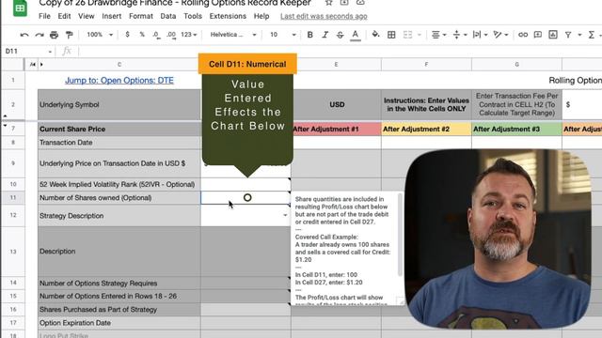Click 'Last edit was seconds ago' link

tap(324, 16)
